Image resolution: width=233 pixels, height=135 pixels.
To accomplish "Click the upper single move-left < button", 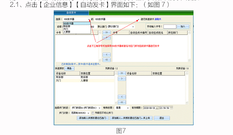I will [x=106, y=55].
